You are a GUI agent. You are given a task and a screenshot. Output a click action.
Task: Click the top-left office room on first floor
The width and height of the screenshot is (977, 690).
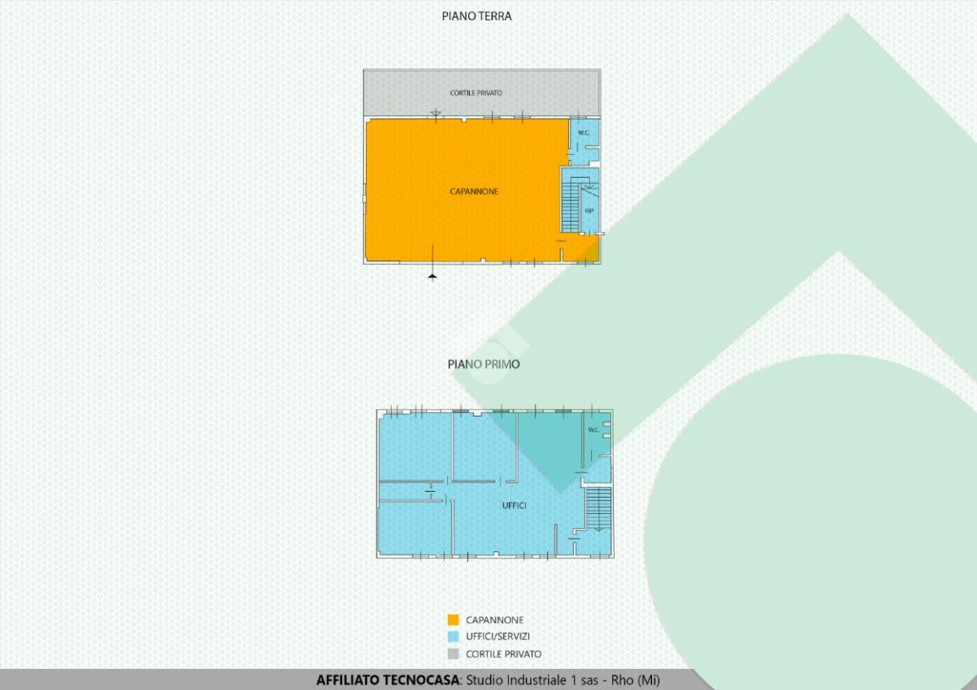click(x=414, y=446)
